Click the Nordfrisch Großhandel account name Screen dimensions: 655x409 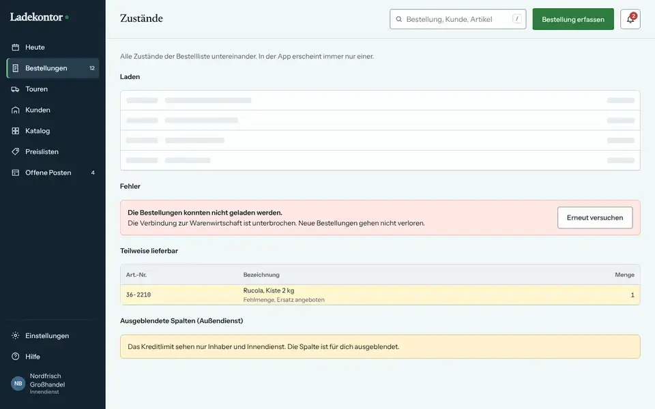pos(47,380)
